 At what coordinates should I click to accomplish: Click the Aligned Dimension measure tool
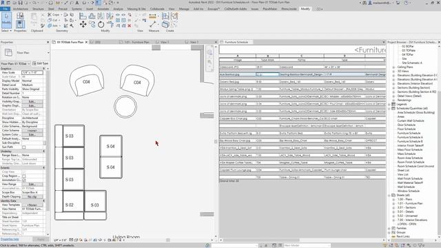[153, 17]
